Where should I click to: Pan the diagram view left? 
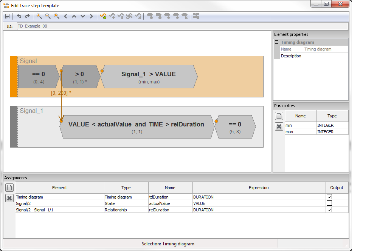point(65,16)
